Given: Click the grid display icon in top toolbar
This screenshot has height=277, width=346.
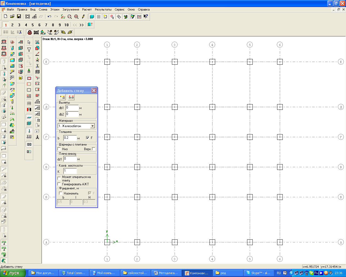Looking at the screenshot, I should pos(99,17).
